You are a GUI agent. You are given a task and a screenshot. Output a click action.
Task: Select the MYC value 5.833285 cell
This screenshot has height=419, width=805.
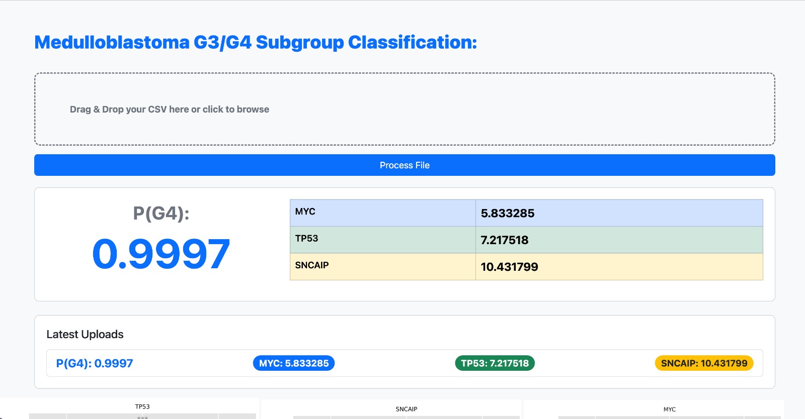(x=619, y=213)
